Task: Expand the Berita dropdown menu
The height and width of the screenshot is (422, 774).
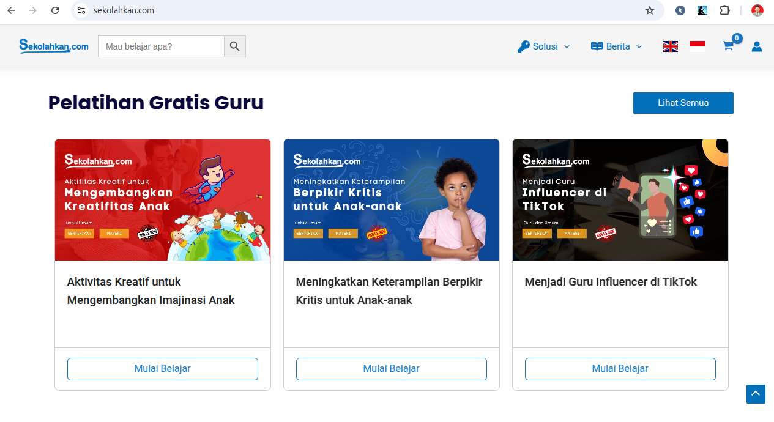Action: 616,46
